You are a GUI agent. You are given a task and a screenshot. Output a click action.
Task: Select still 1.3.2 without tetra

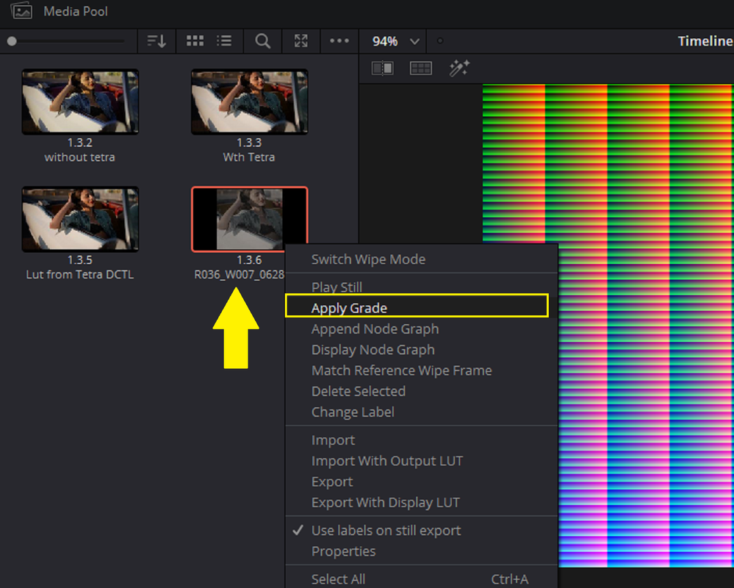tap(80, 101)
